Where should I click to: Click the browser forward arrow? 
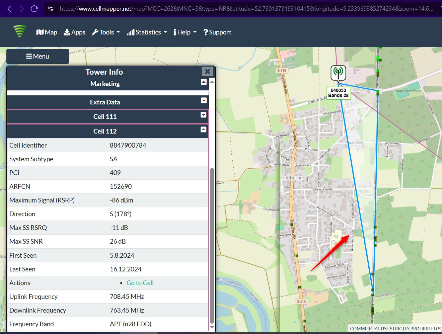[x=22, y=9]
